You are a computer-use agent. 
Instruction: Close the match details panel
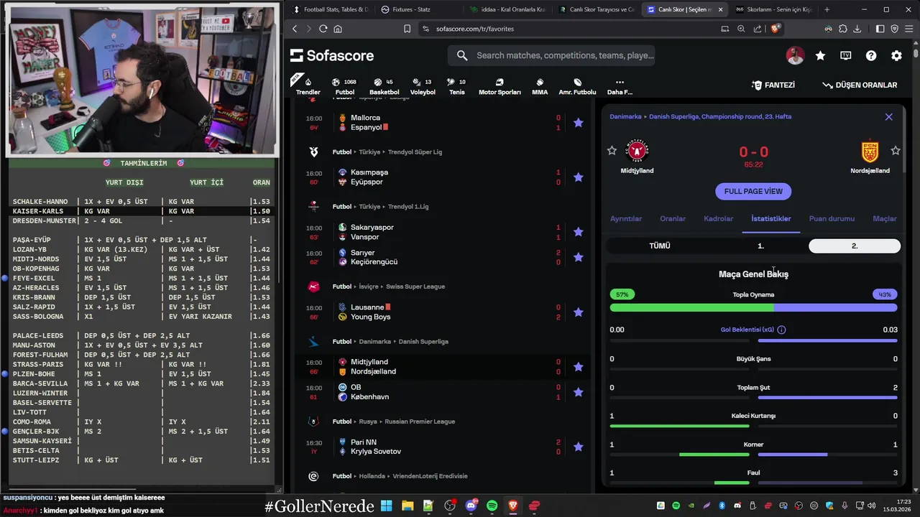point(888,116)
